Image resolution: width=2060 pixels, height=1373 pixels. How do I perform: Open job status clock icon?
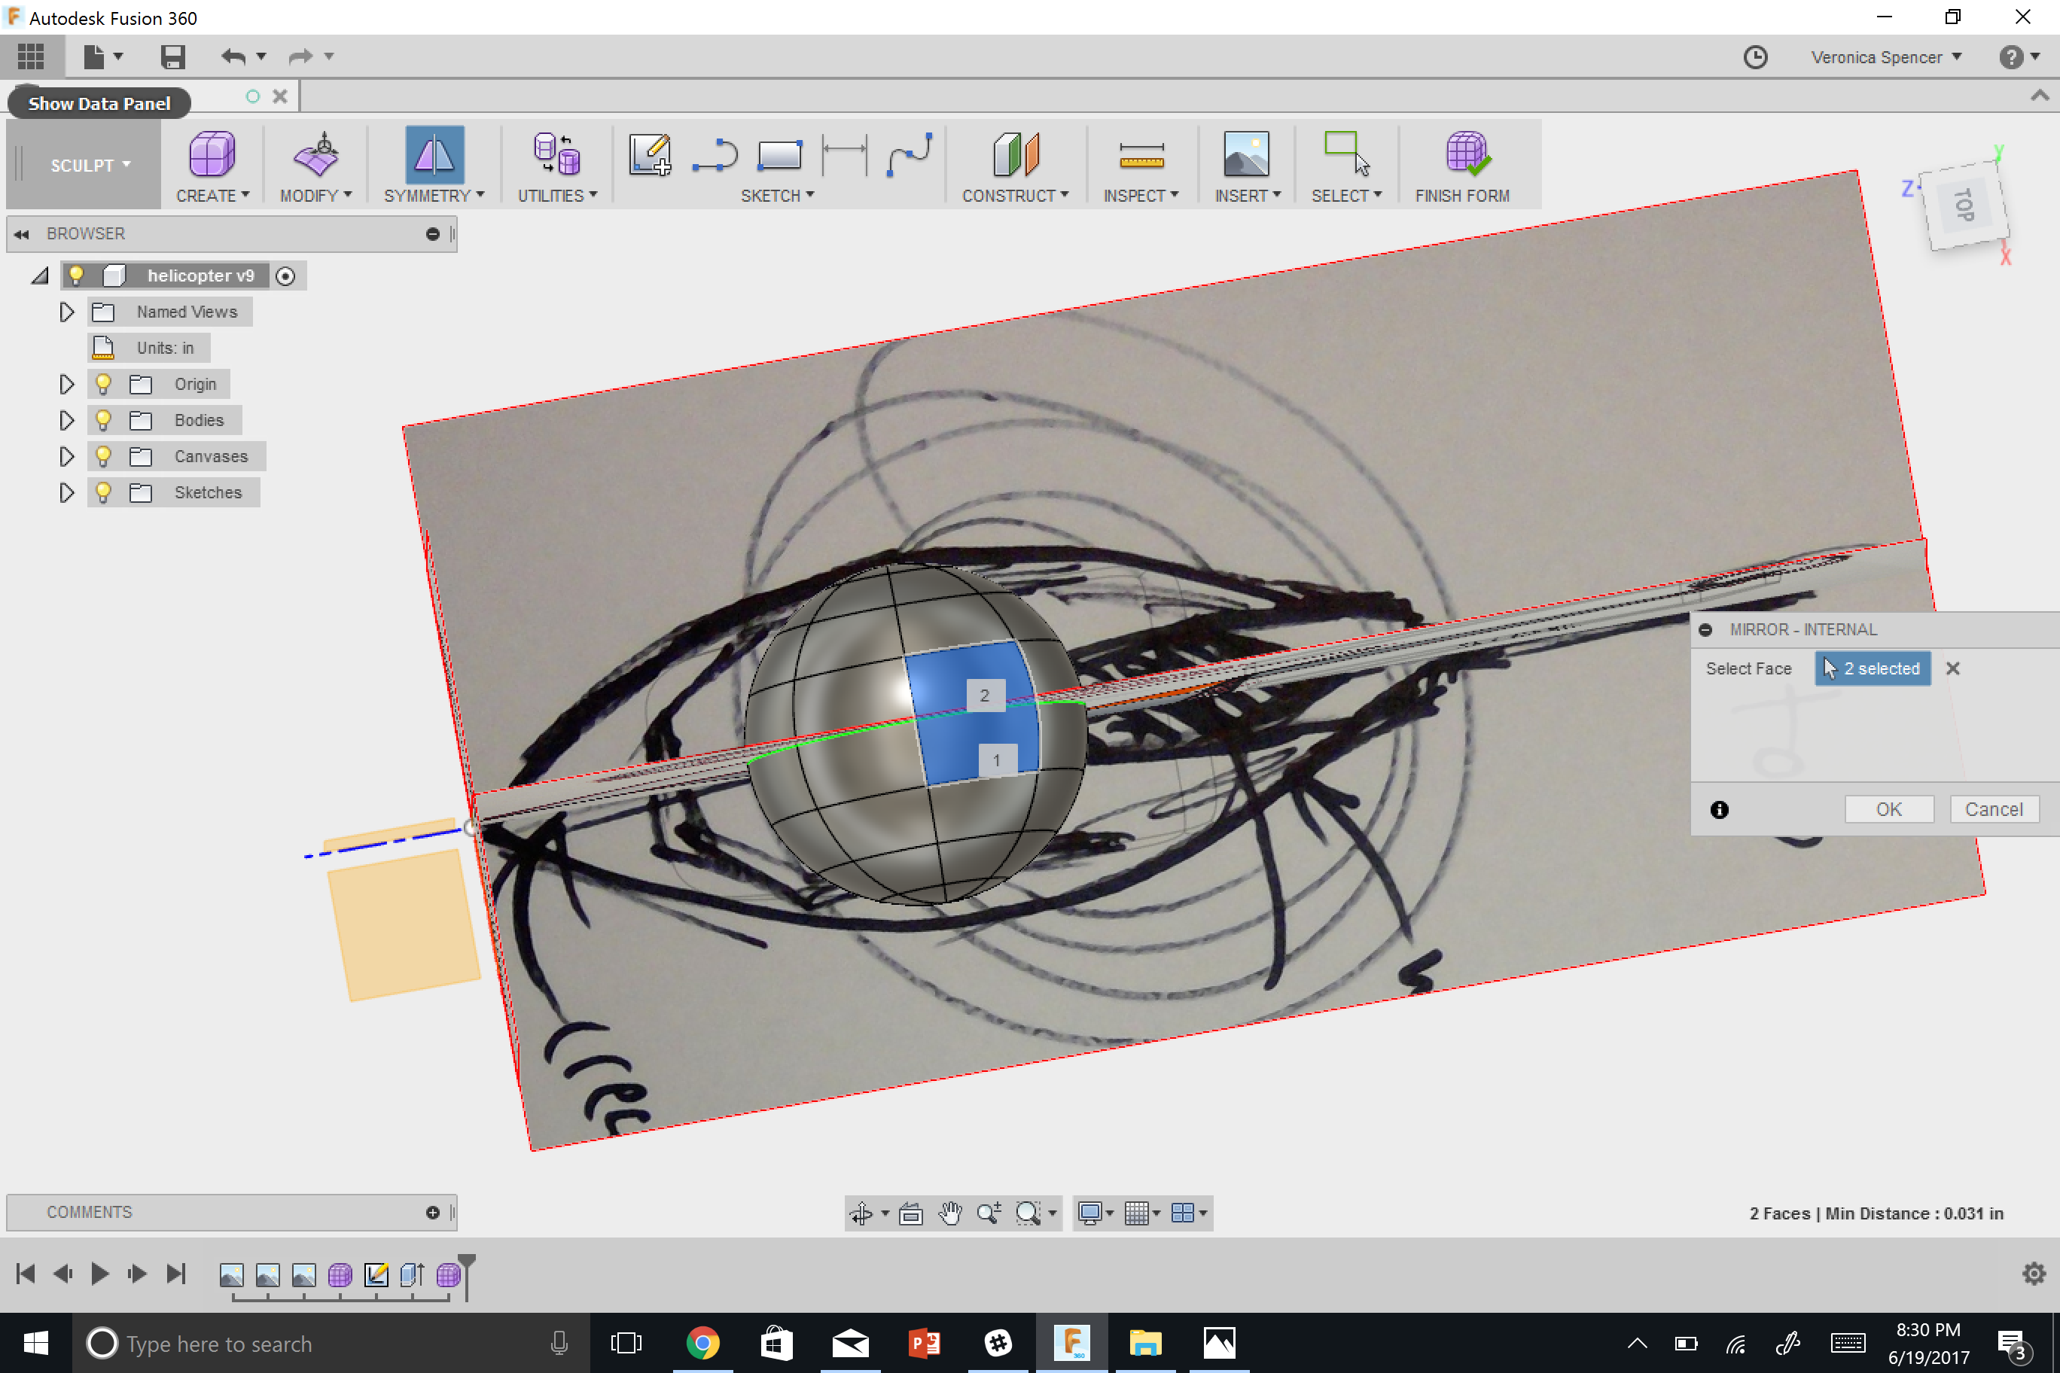(x=1755, y=57)
